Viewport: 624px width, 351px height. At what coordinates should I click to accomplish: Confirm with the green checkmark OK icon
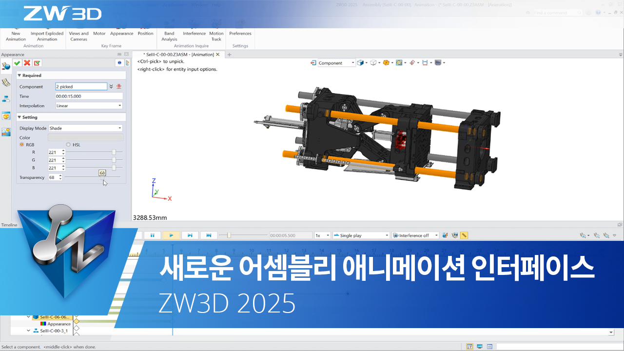(17, 63)
